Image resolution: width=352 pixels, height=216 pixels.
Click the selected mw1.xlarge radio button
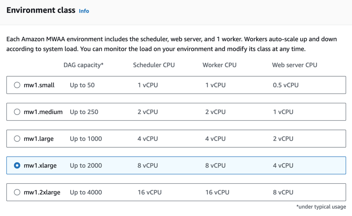coord(17,165)
